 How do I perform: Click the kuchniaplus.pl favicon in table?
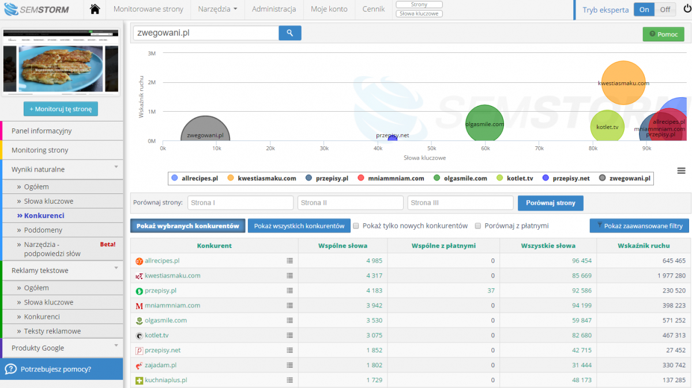(139, 381)
